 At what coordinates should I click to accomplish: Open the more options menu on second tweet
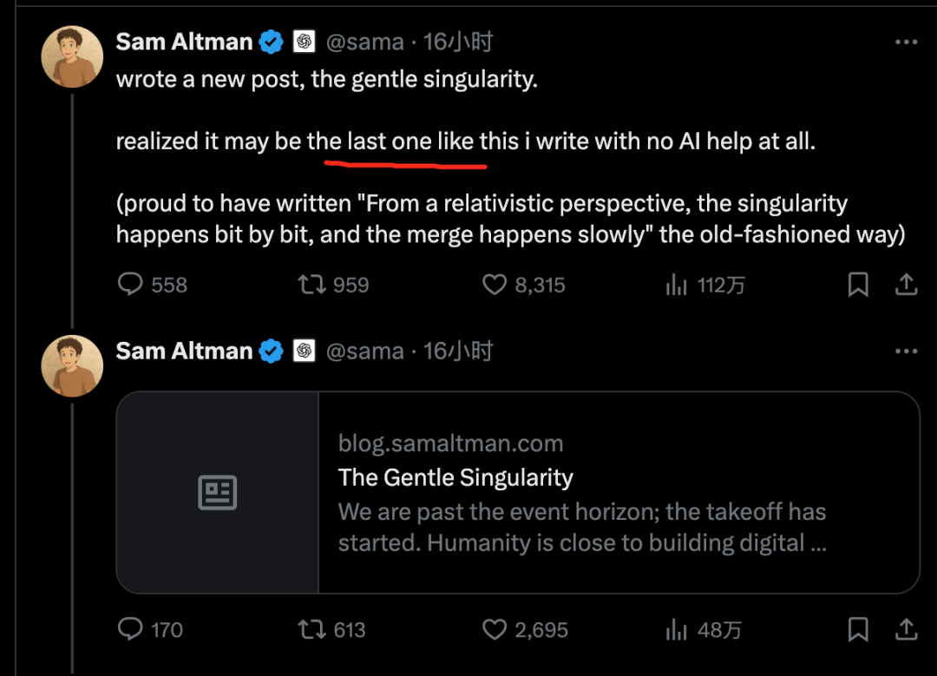click(906, 351)
